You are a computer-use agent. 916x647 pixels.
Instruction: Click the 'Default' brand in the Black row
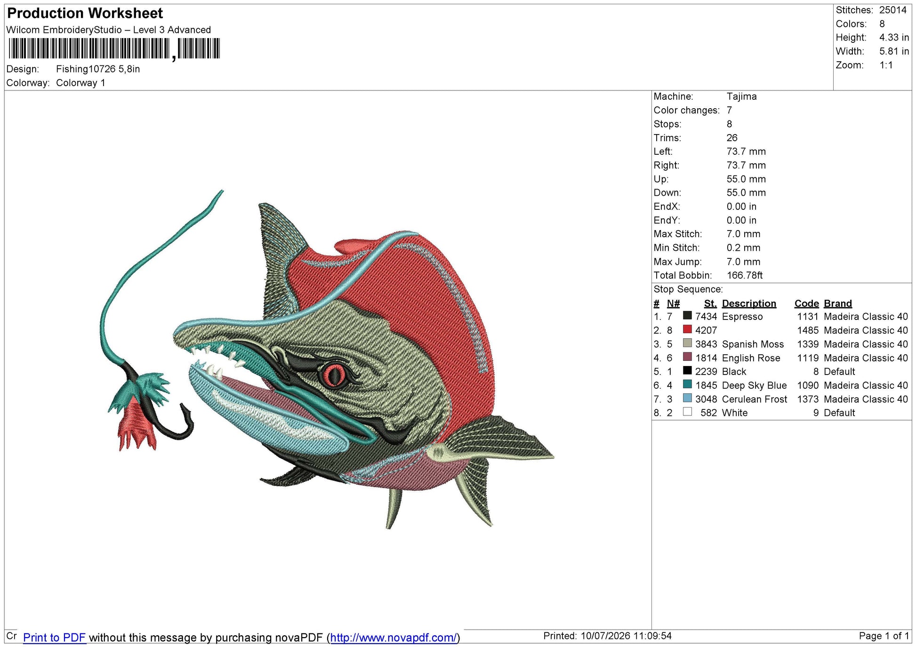[839, 372]
